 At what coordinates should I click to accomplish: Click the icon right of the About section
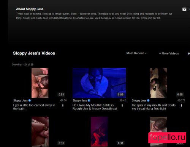(184, 9)
